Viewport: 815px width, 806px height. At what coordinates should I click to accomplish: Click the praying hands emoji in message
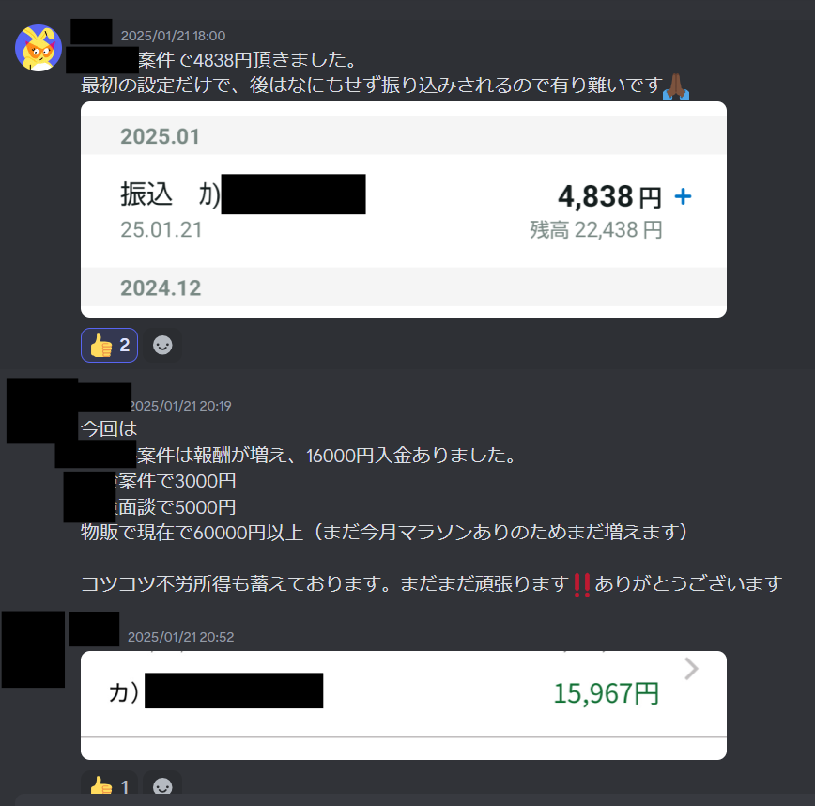coord(676,85)
